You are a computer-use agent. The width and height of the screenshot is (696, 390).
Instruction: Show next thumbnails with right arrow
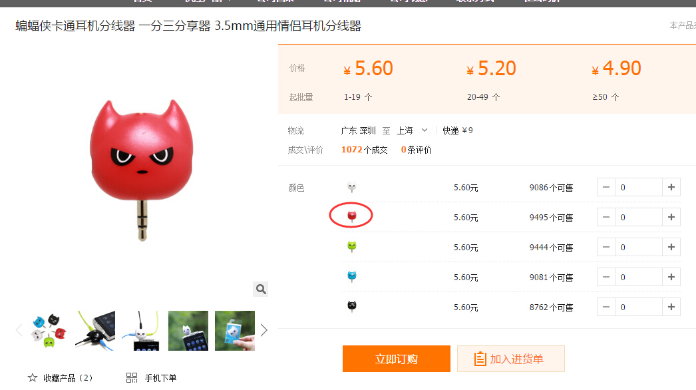click(x=264, y=330)
